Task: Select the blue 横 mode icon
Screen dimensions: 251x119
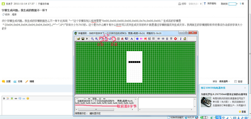Action: pos(137,39)
